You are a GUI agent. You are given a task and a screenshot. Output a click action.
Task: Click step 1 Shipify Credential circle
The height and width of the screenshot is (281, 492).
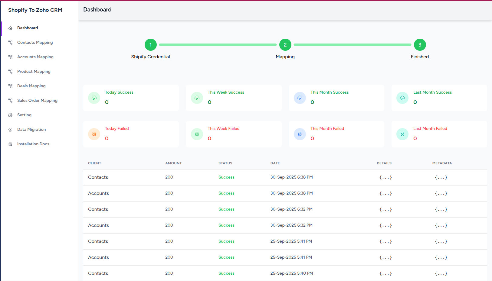point(150,44)
